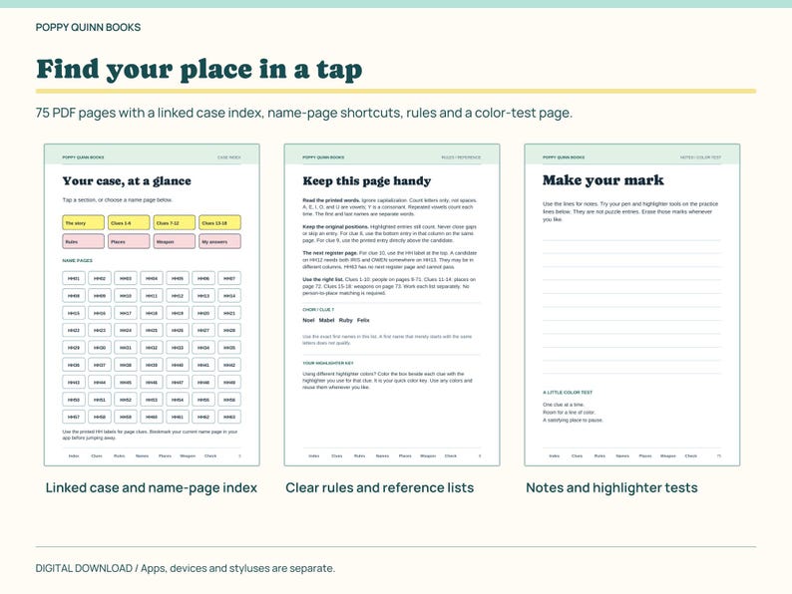This screenshot has width=792, height=594.
Task: Click "One clue at a time." practice line
Action: tap(564, 405)
